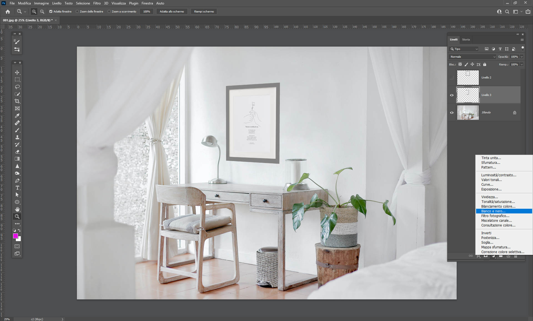Select the Lasso tool
Screen dimensions: 533x321
coord(17,87)
